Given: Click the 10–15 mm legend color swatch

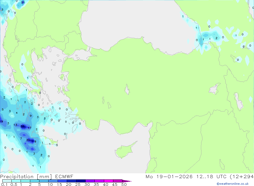Looking at the screenshot, I should [53, 181].
